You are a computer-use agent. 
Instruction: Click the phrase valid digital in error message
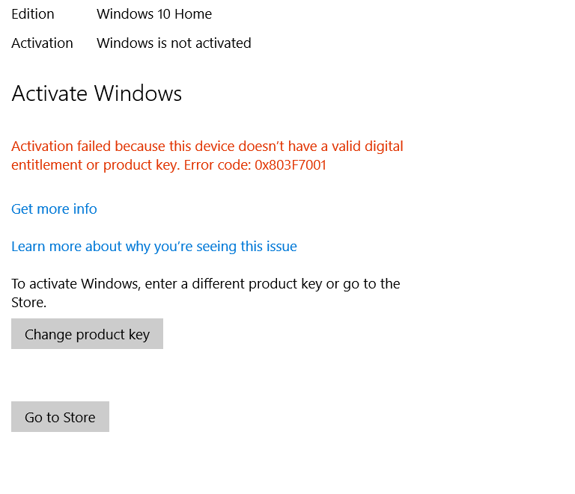(368, 146)
